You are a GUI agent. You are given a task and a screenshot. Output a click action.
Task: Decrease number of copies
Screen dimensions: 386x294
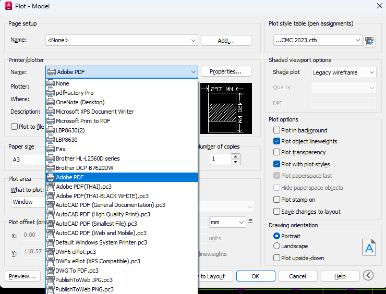[x=236, y=162]
